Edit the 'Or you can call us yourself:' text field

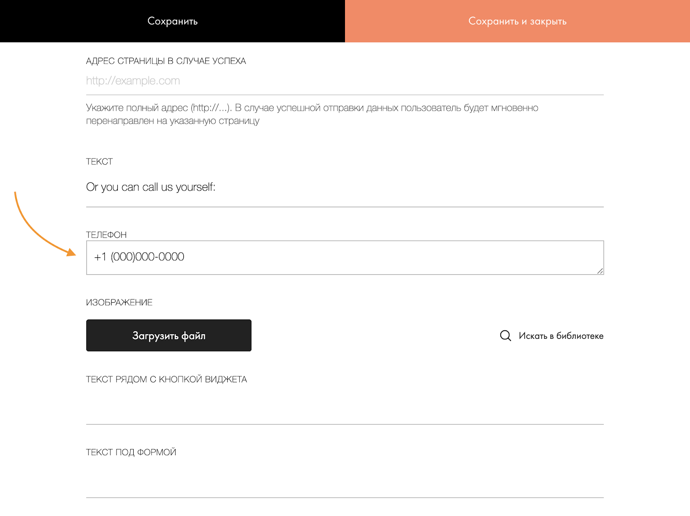(x=345, y=187)
